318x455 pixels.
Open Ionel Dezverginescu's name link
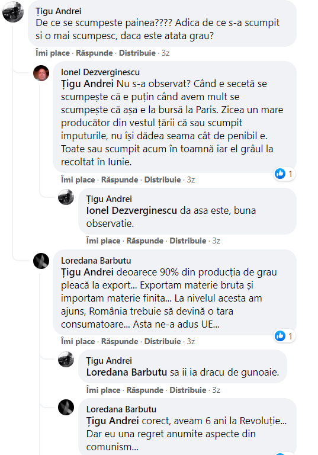coord(101,72)
